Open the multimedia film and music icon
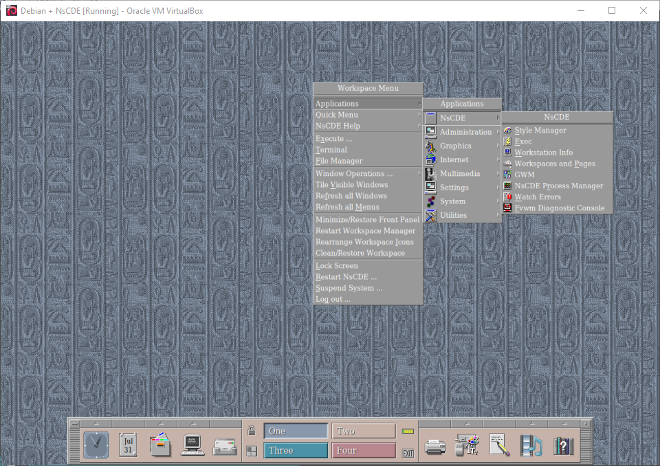This screenshot has height=466, width=660. tap(531, 445)
